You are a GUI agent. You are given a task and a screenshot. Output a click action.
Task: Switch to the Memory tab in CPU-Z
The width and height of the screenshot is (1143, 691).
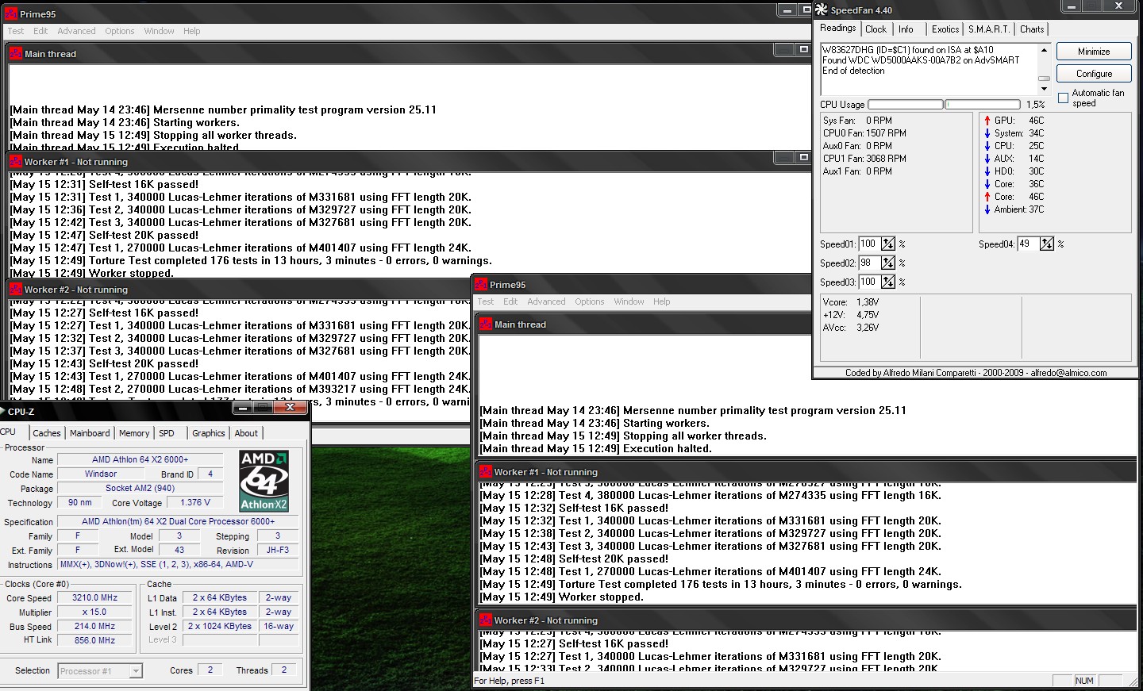coord(134,433)
